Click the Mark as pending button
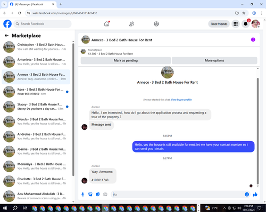Image resolution: width=266 pixels, height=212 pixels. [126, 60]
